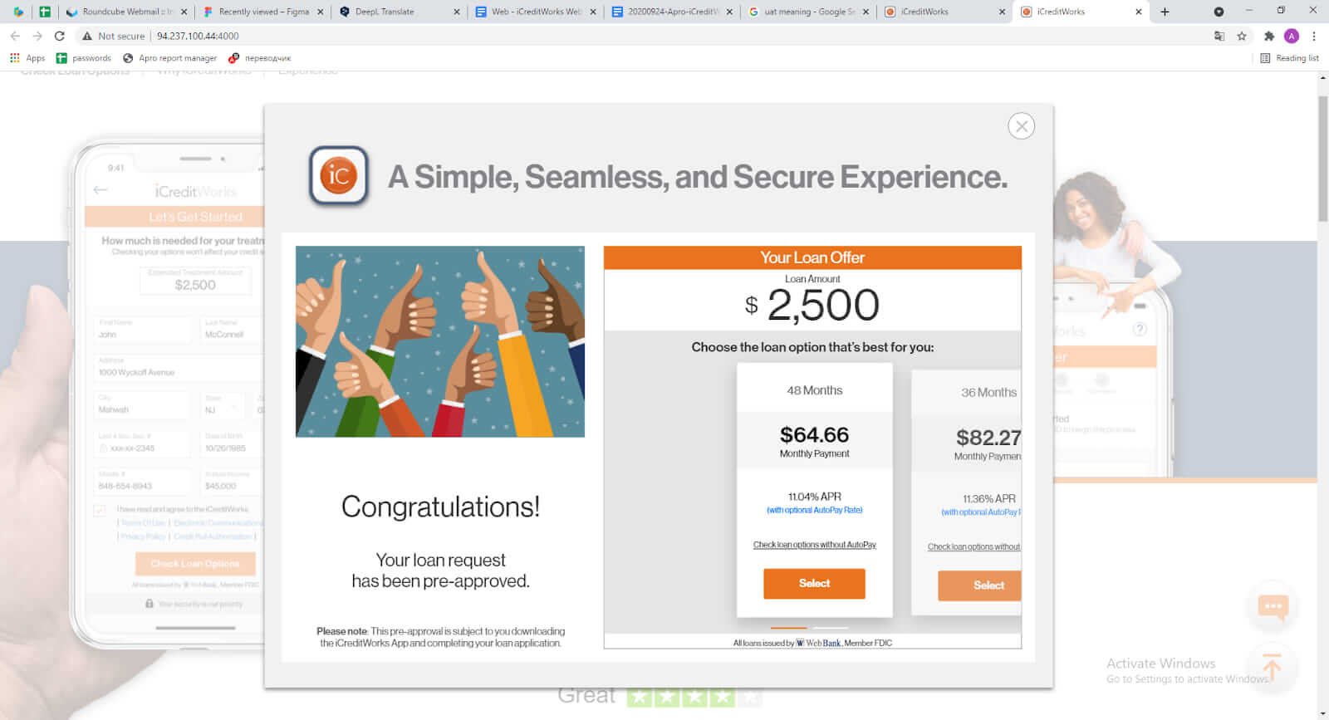The width and height of the screenshot is (1329, 720).
Task: Open the purple Chrome profile avatar
Action: coord(1290,37)
